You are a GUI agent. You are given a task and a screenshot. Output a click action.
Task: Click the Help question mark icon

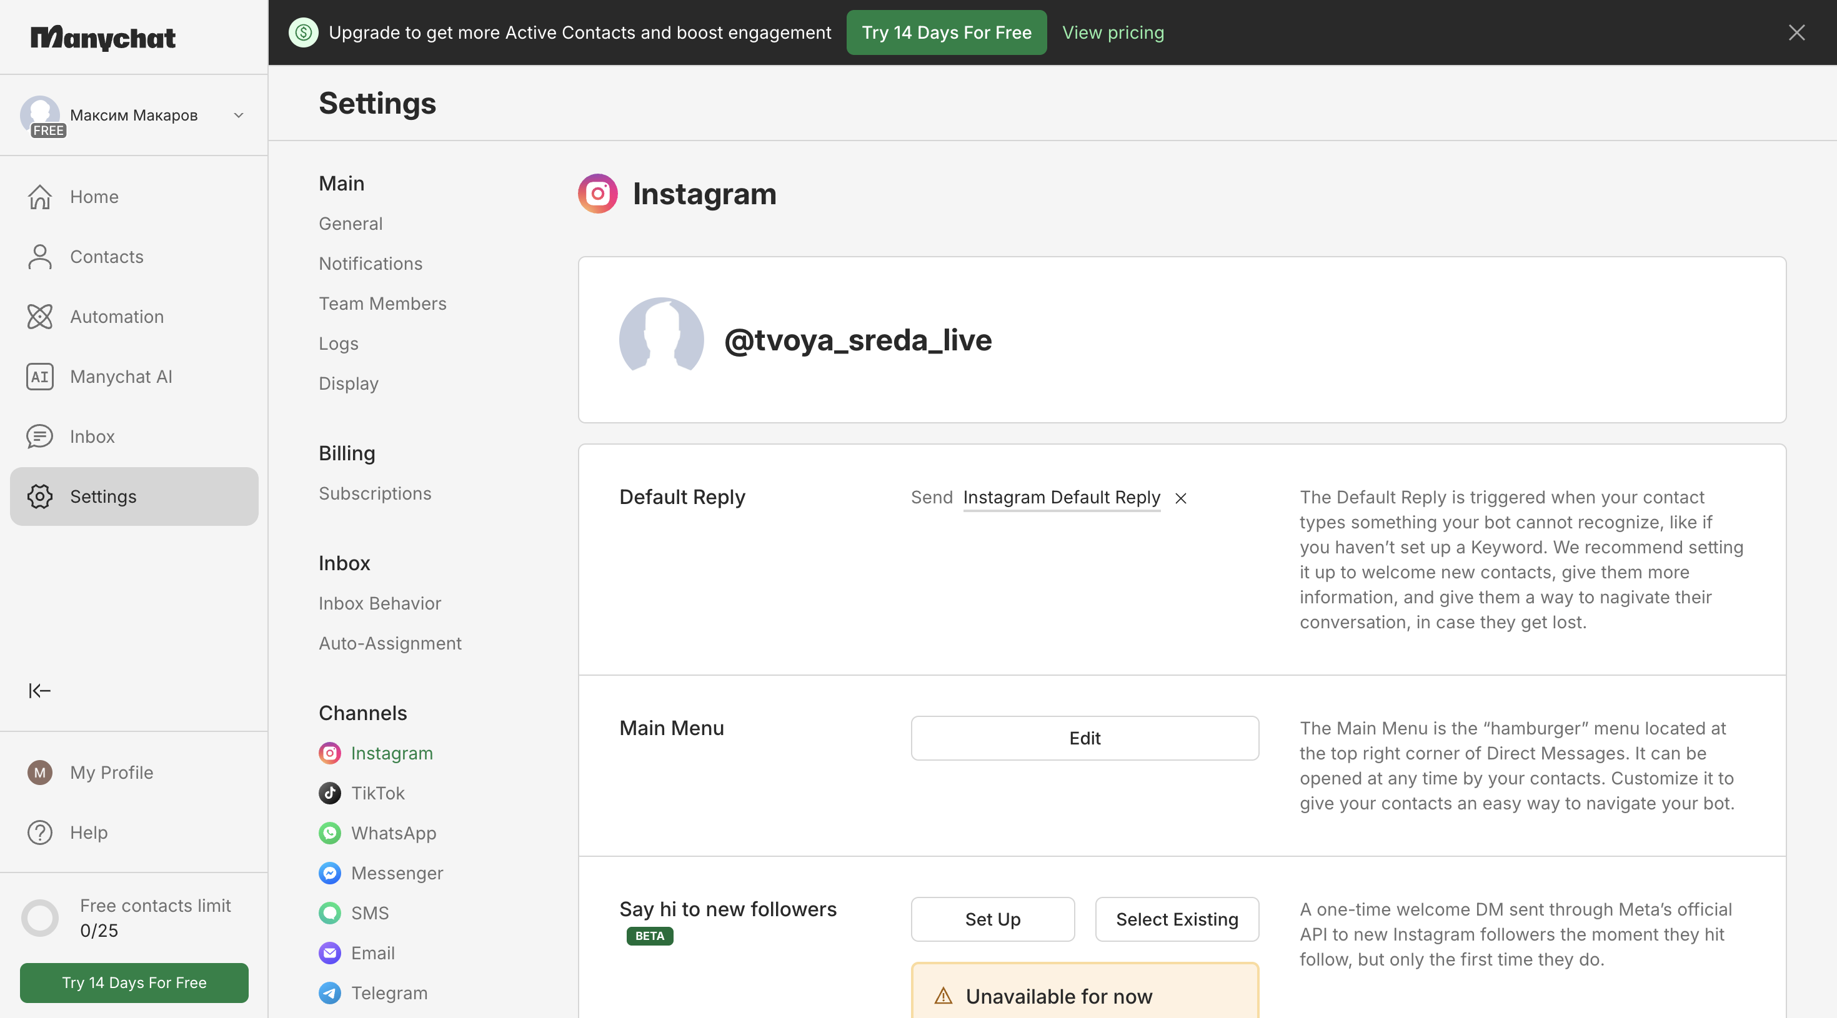pyautogui.click(x=40, y=832)
